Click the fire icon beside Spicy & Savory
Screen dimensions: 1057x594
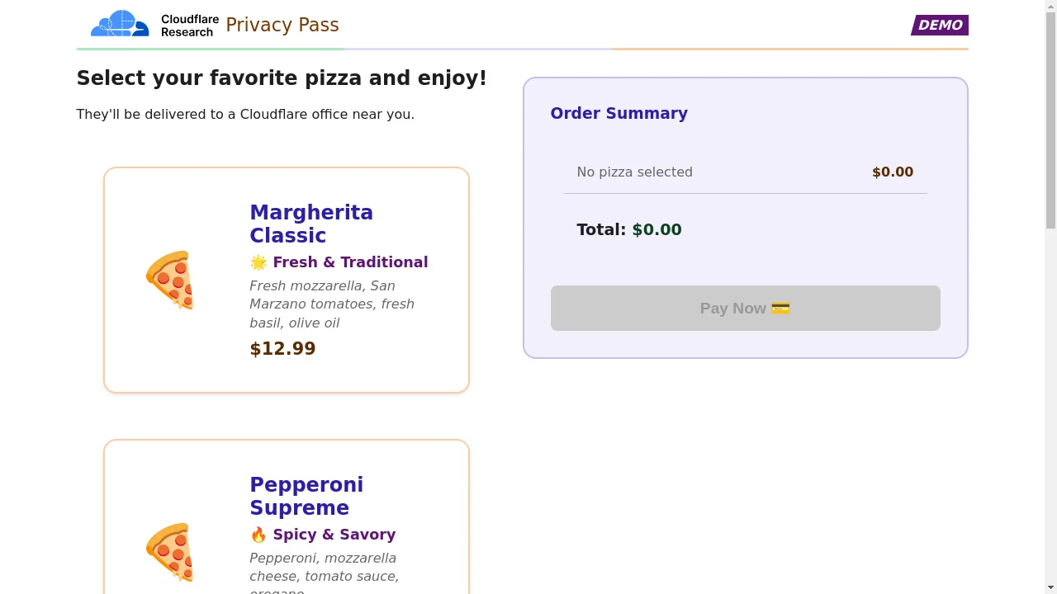point(258,535)
